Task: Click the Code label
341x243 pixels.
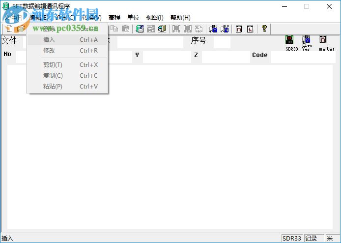Action: click(x=259, y=55)
